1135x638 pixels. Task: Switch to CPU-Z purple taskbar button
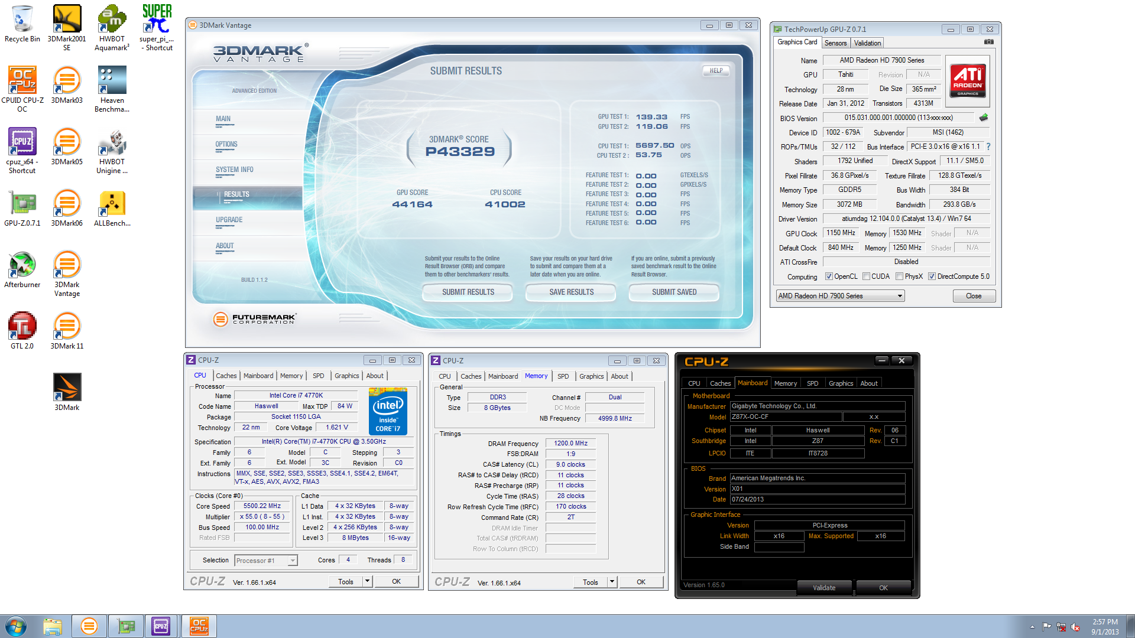(x=161, y=626)
